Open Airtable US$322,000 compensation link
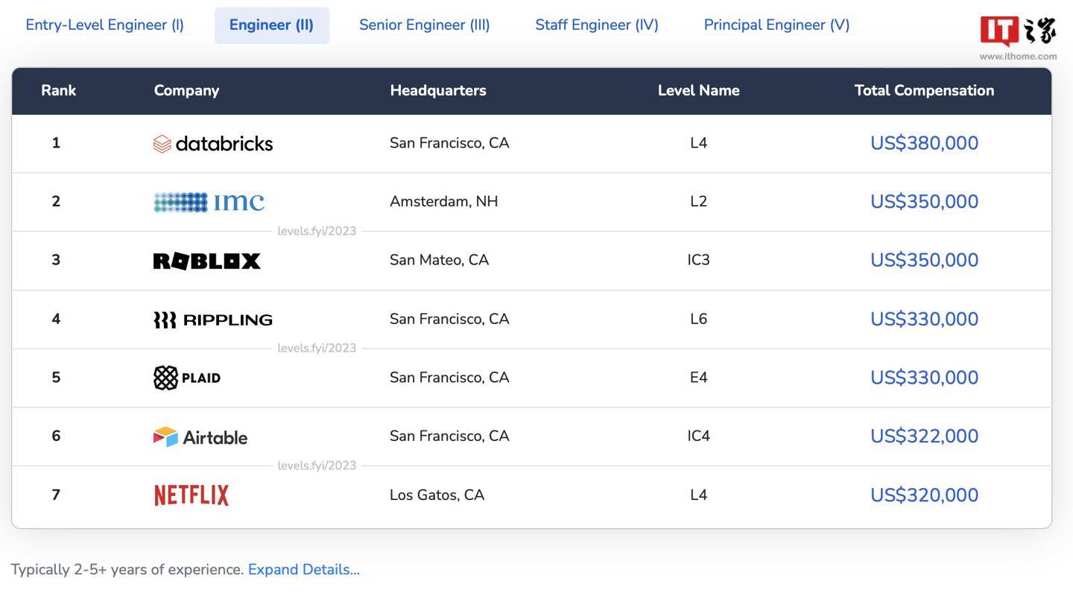The image size is (1073, 596). click(924, 436)
